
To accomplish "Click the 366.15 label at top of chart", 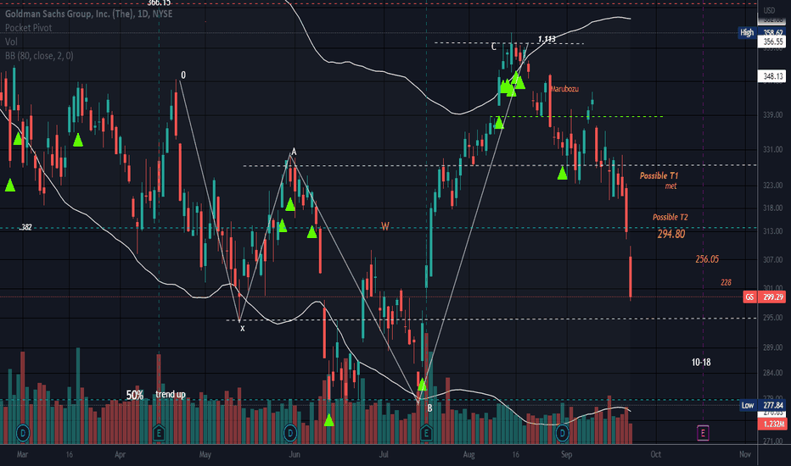I will tap(159, 3).
